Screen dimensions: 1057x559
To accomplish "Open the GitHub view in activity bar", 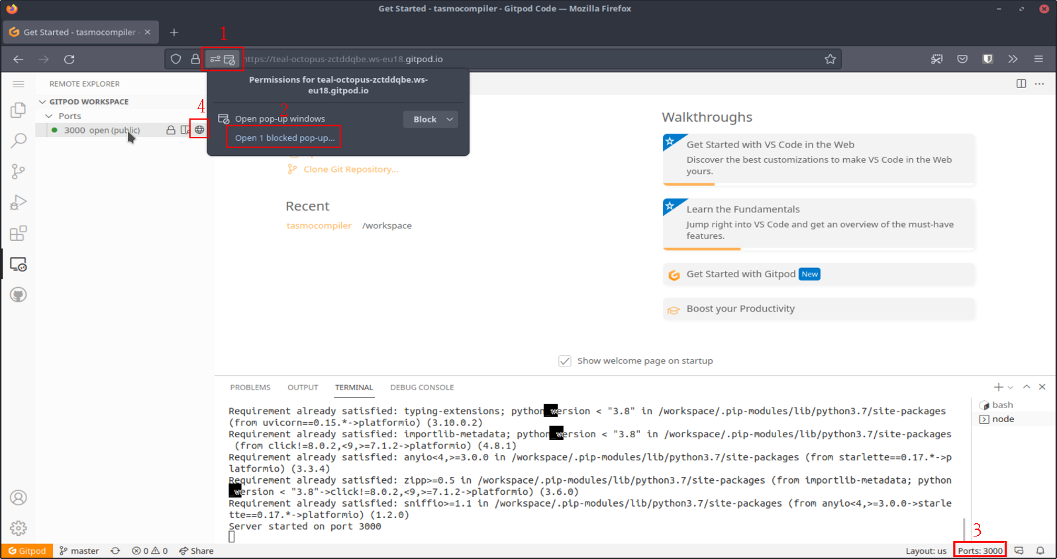I will (x=19, y=295).
